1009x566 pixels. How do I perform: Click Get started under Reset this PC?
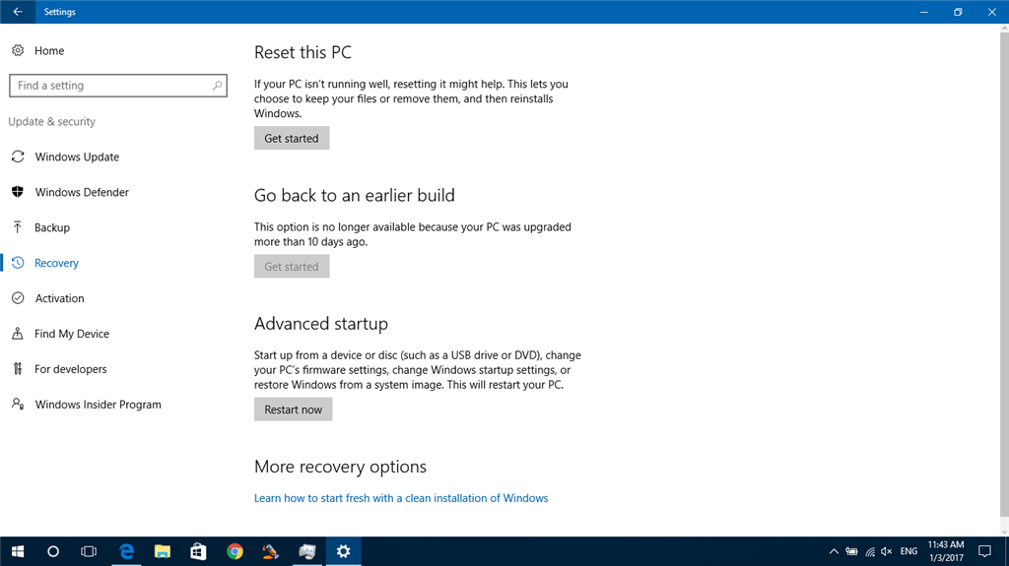tap(292, 138)
